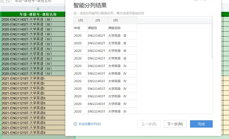Click the first ENG11403T cell in preview

tap(98, 66)
